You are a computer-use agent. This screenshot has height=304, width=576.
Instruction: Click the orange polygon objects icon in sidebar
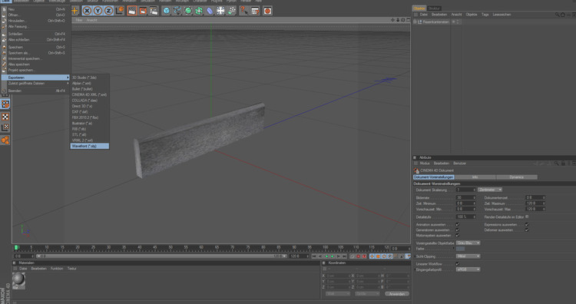(5, 140)
